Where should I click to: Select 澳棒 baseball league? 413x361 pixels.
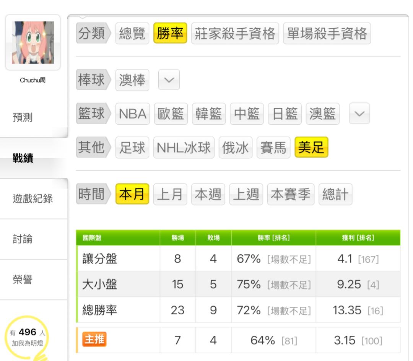tap(132, 80)
